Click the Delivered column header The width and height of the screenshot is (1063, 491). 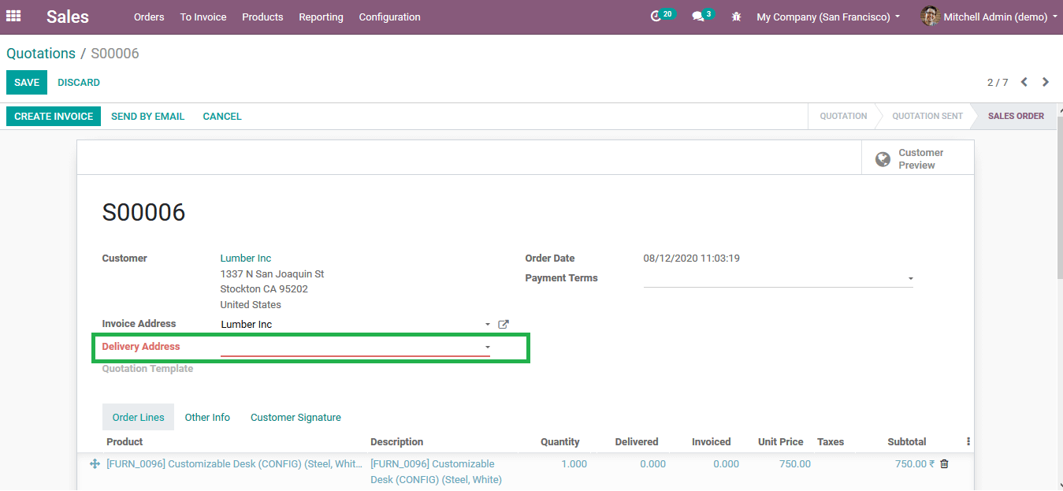[637, 442]
